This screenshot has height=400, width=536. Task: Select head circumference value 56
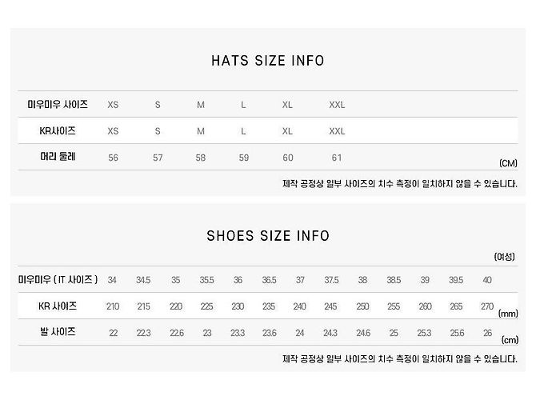click(x=113, y=158)
